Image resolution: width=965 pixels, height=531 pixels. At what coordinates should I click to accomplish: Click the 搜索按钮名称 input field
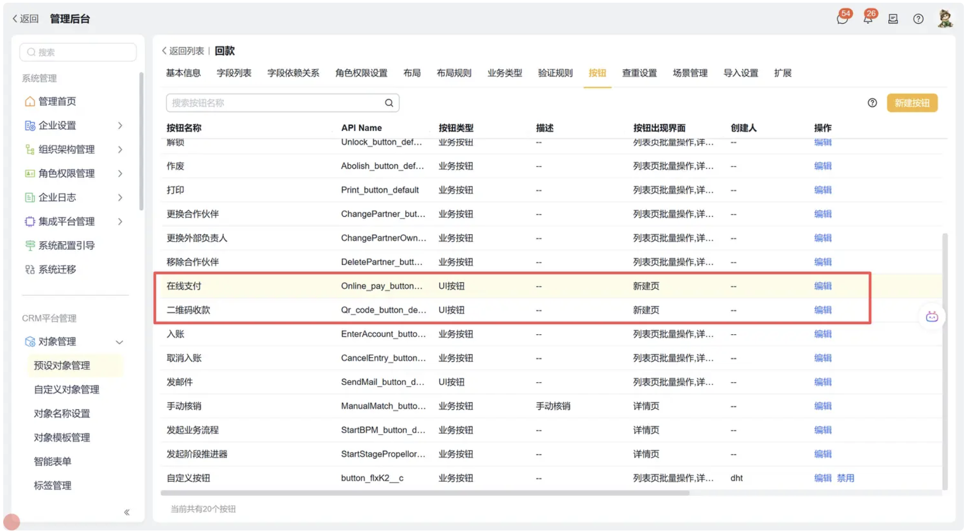[282, 103]
